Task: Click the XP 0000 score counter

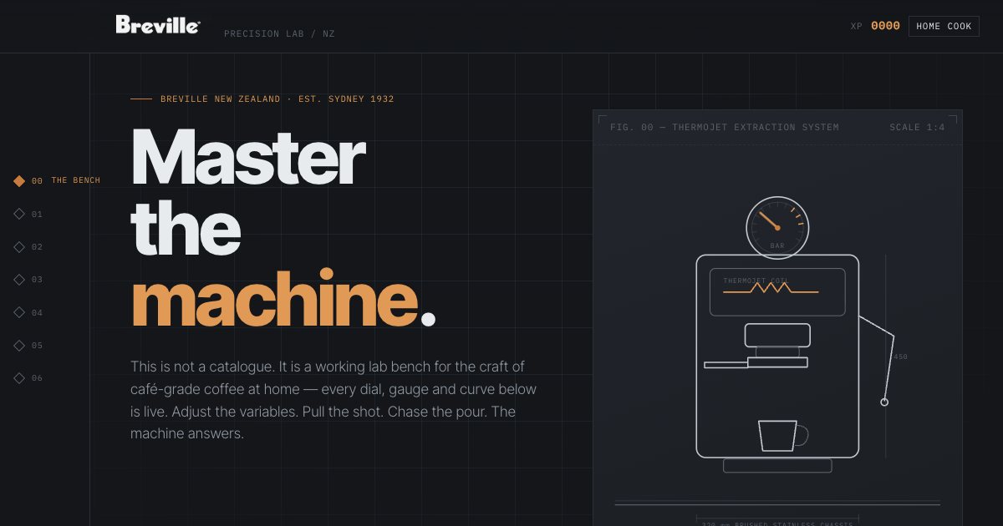Action: [875, 27]
